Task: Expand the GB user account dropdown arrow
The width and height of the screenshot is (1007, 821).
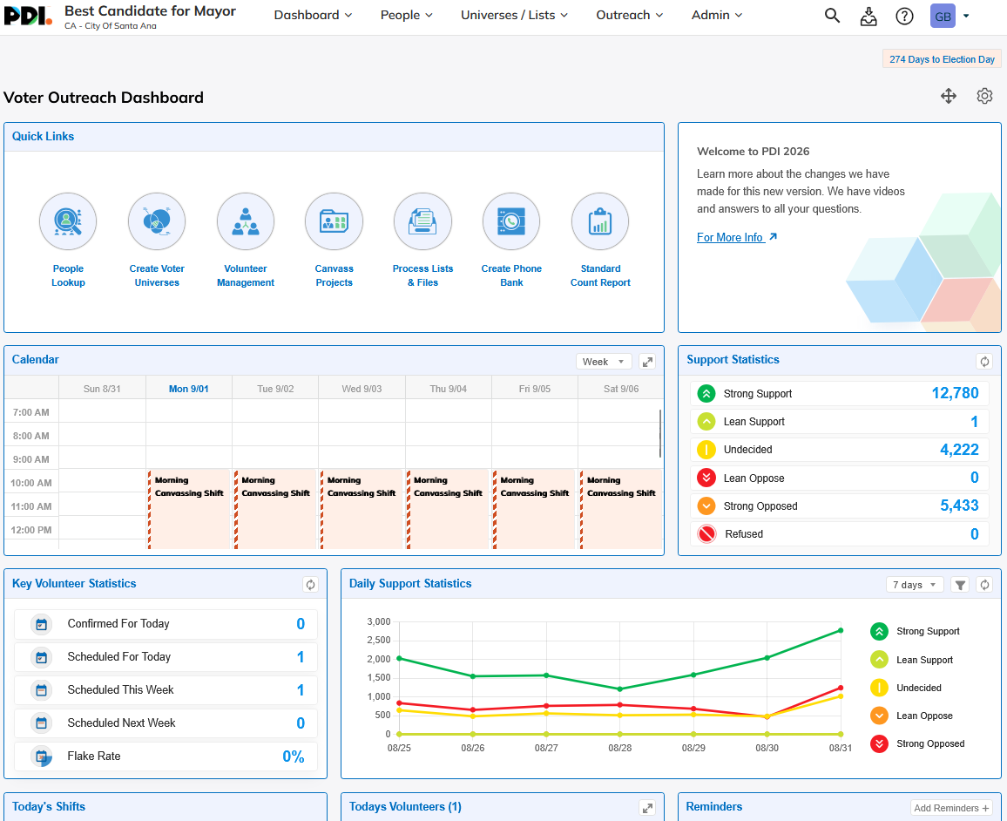Action: point(966,16)
